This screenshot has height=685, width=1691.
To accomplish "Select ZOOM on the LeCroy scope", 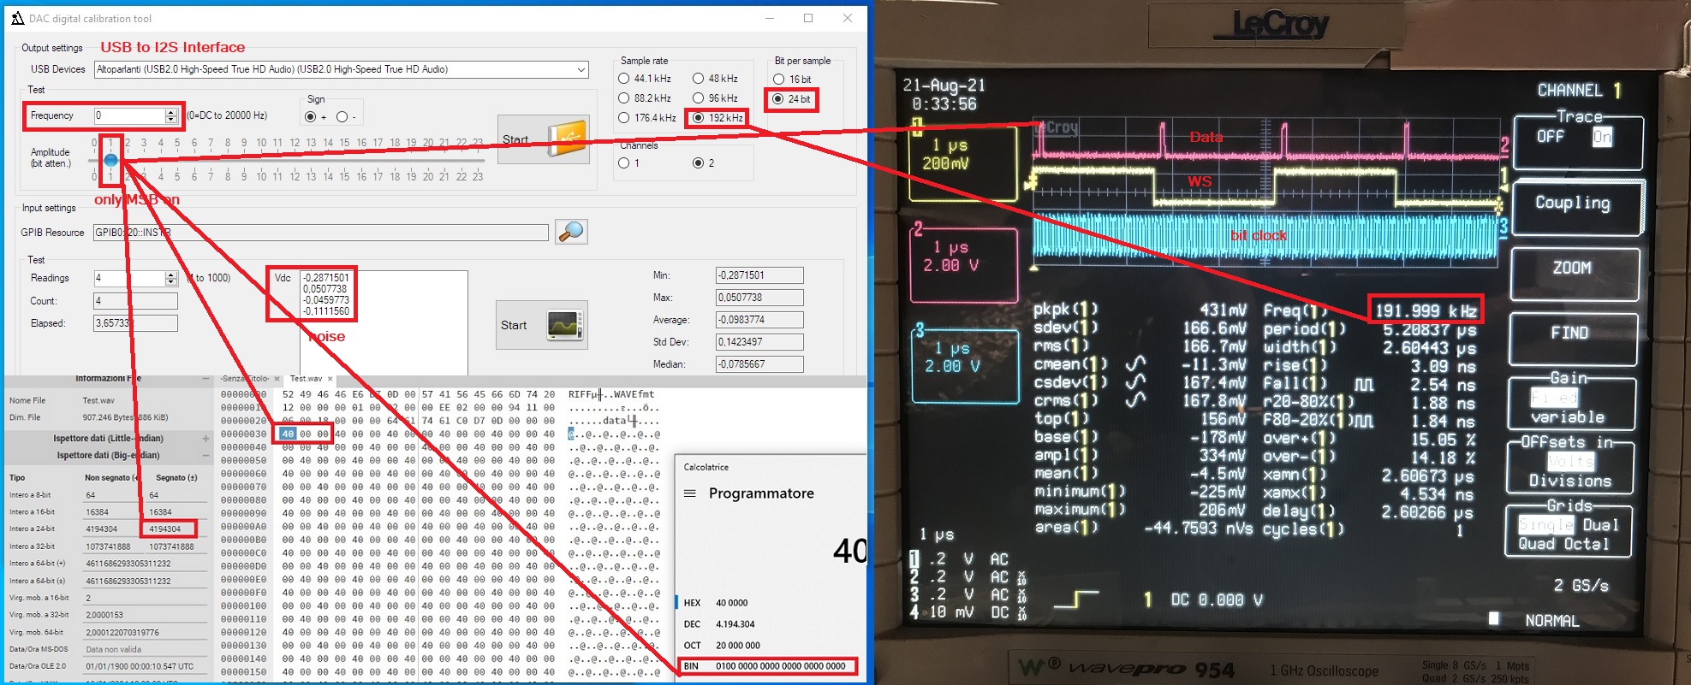I will (x=1574, y=272).
